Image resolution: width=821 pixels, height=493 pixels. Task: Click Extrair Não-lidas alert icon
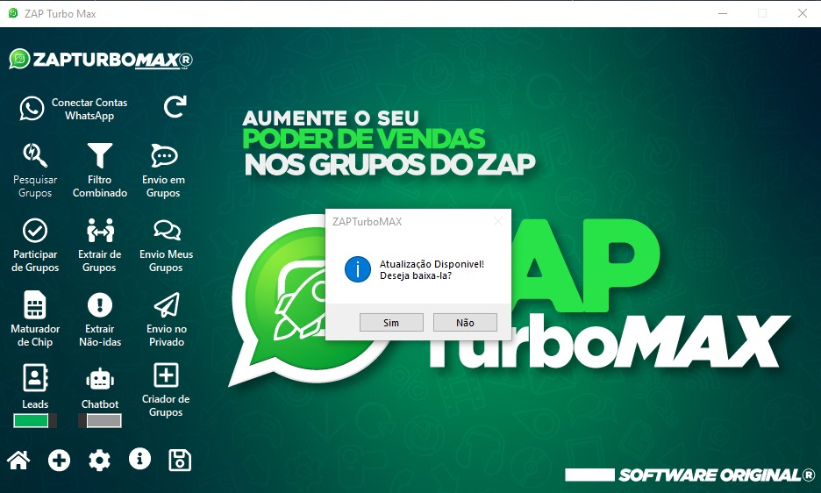[x=100, y=304]
